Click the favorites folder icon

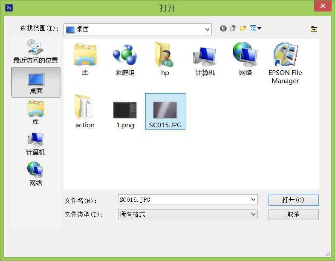tap(314, 29)
